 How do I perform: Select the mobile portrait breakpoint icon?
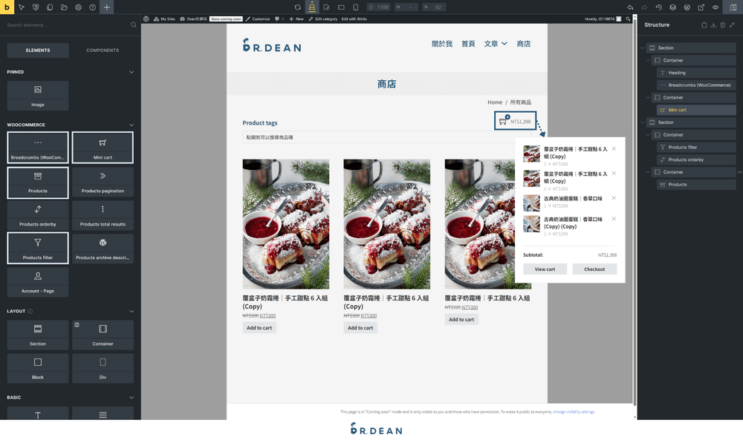coord(356,7)
